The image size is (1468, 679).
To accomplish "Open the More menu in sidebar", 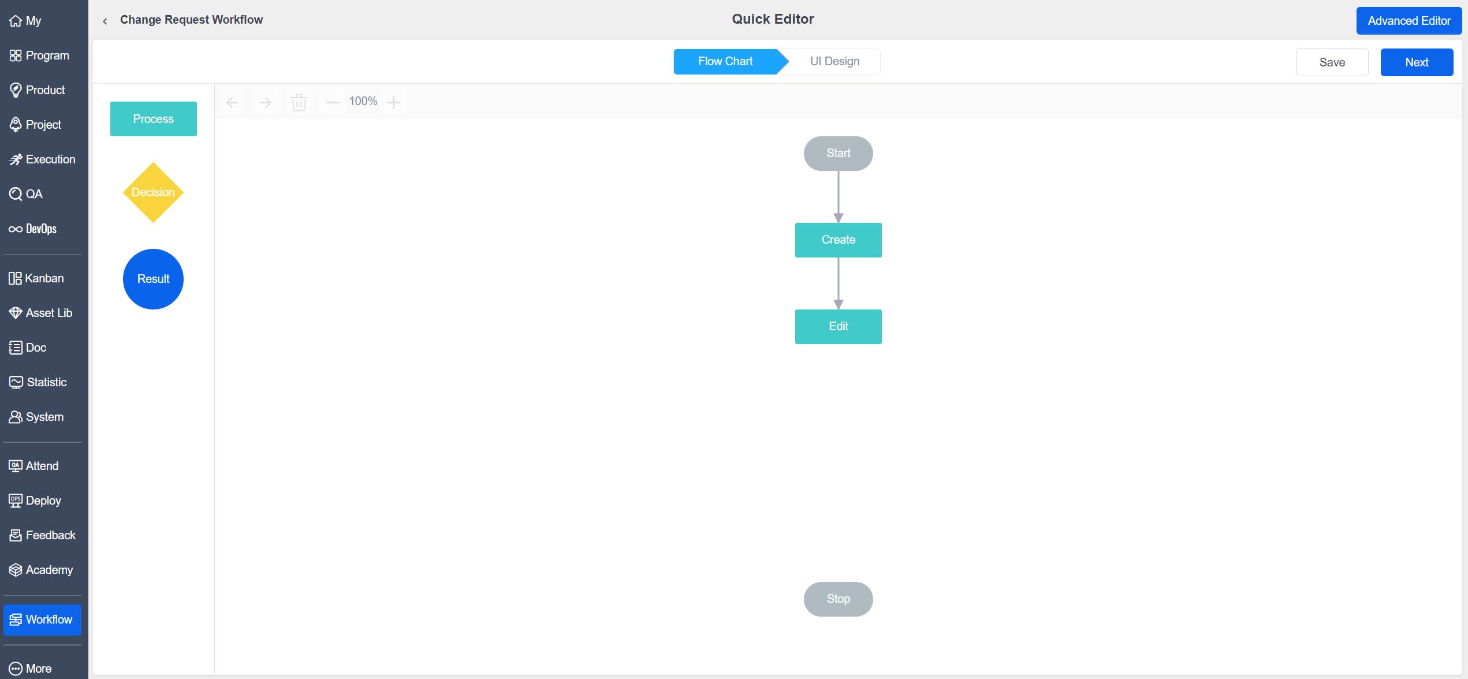I will [32, 668].
